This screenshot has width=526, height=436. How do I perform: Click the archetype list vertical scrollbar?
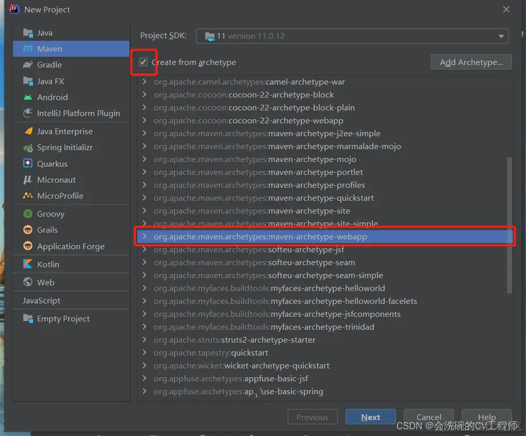(x=509, y=225)
